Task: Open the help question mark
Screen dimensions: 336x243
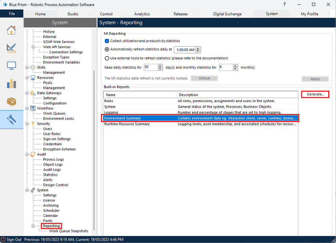Action: (284, 4)
